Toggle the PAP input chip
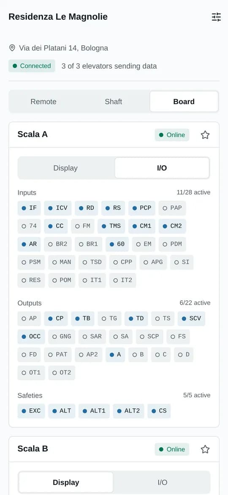 pos(172,208)
